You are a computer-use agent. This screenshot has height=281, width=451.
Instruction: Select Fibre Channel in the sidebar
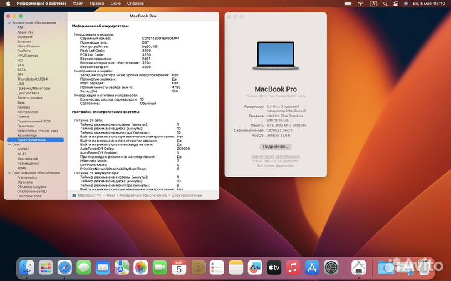click(28, 46)
